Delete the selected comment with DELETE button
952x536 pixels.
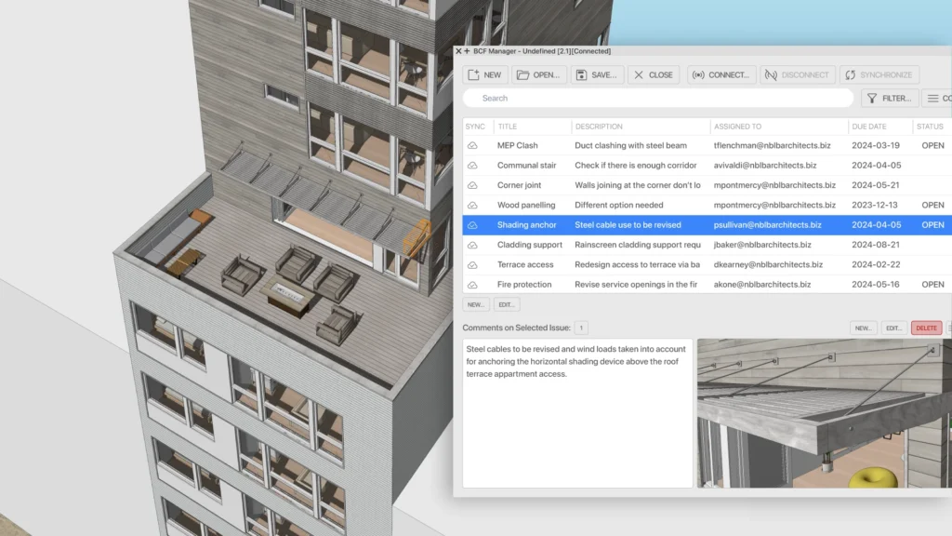pyautogui.click(x=926, y=328)
